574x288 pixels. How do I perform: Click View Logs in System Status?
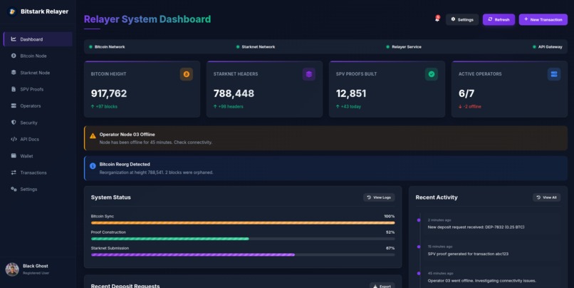tap(379, 197)
